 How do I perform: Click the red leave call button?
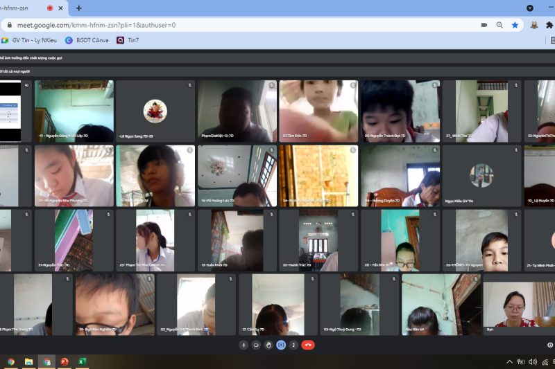(x=309, y=345)
